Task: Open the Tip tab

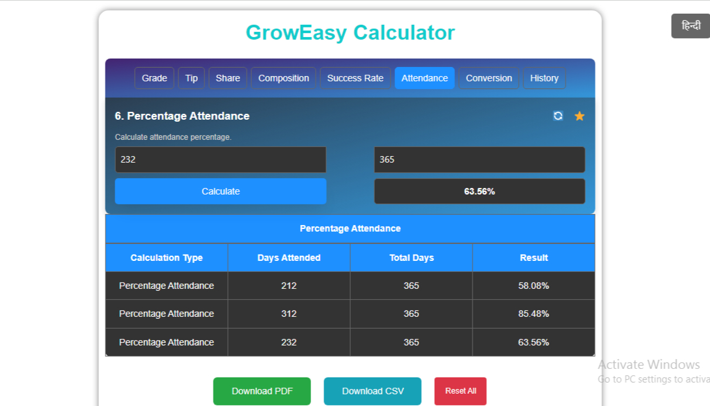Action: pyautogui.click(x=191, y=78)
